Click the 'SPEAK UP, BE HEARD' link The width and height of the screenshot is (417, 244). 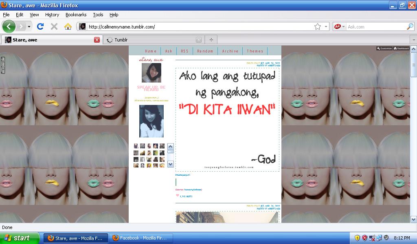point(151,88)
